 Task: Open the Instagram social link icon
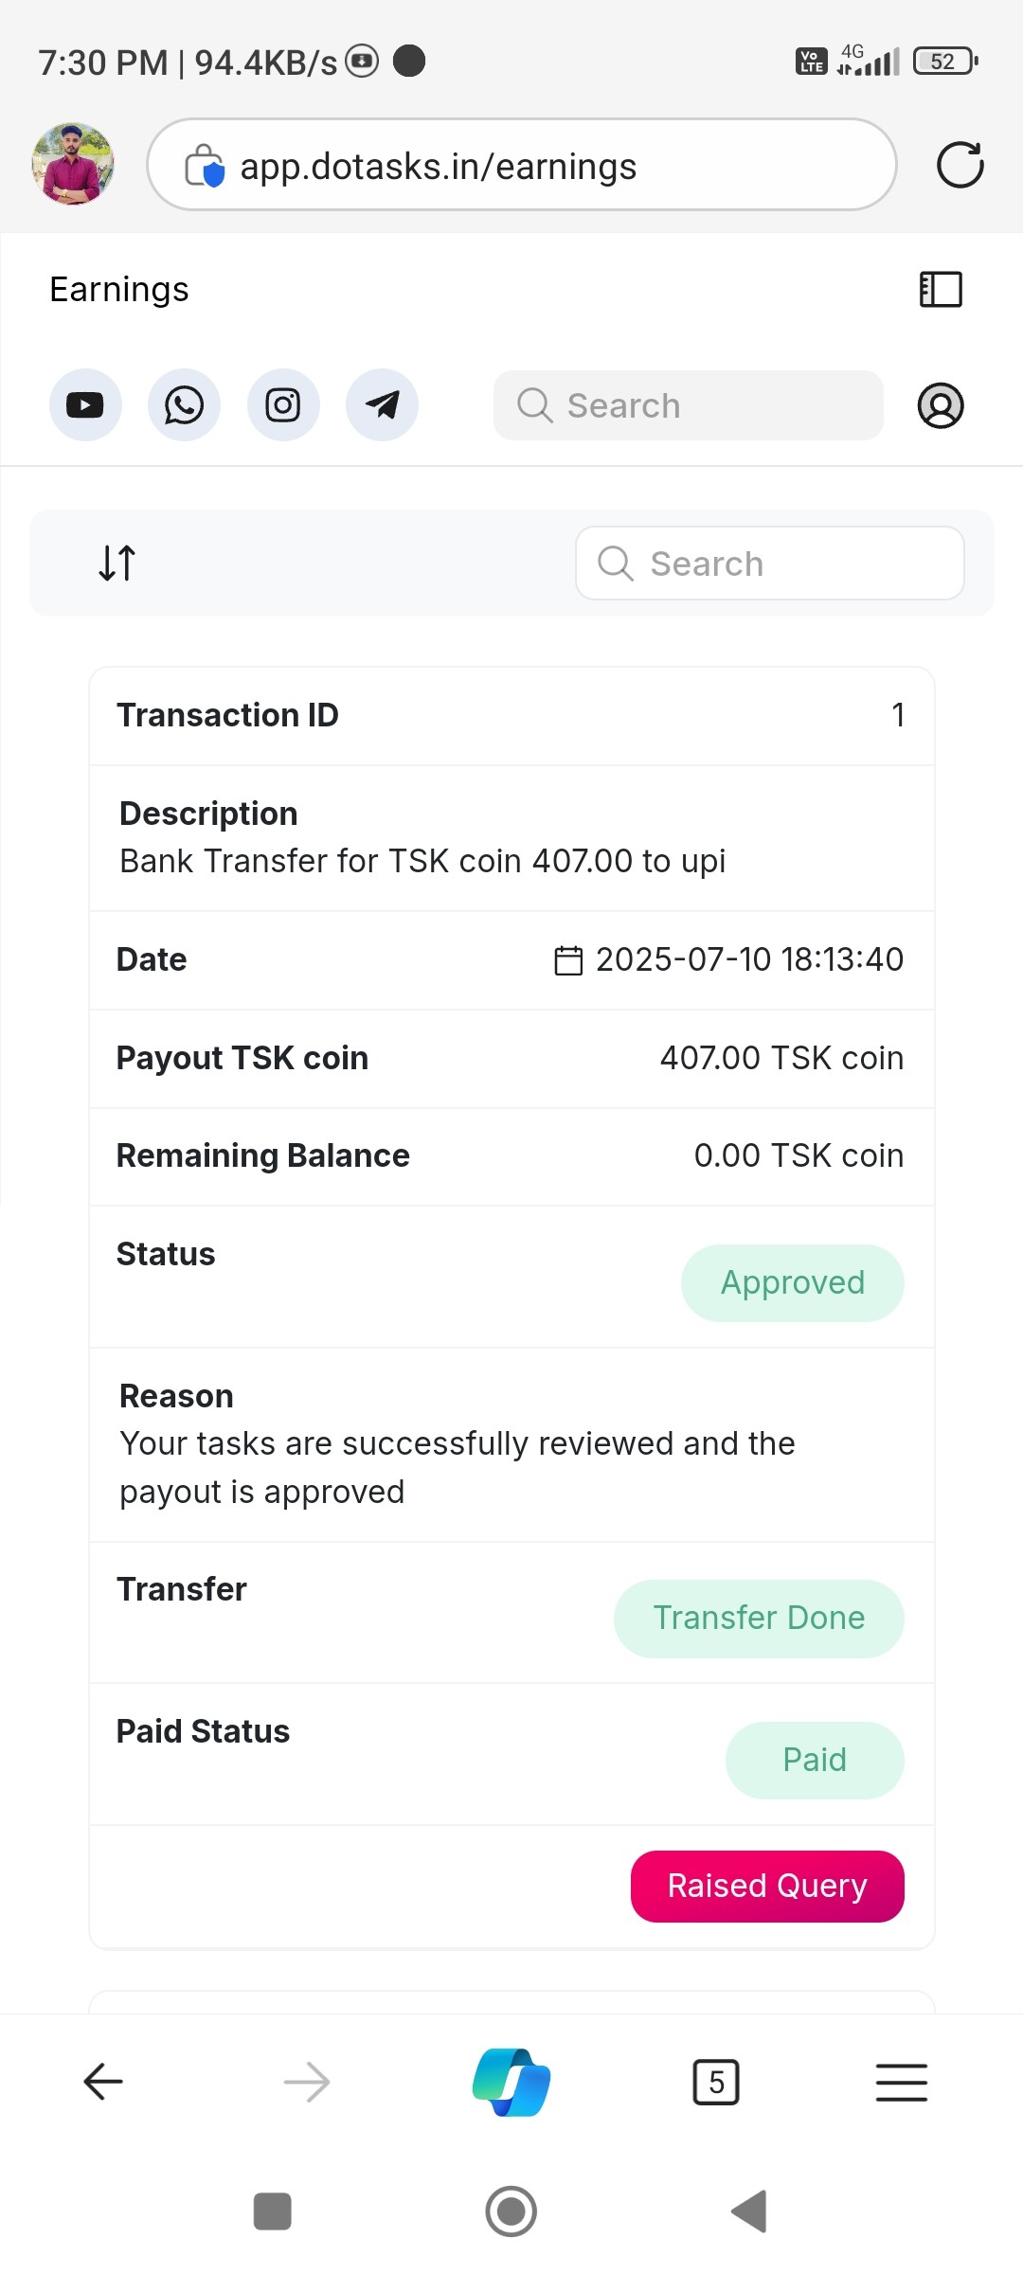click(283, 405)
